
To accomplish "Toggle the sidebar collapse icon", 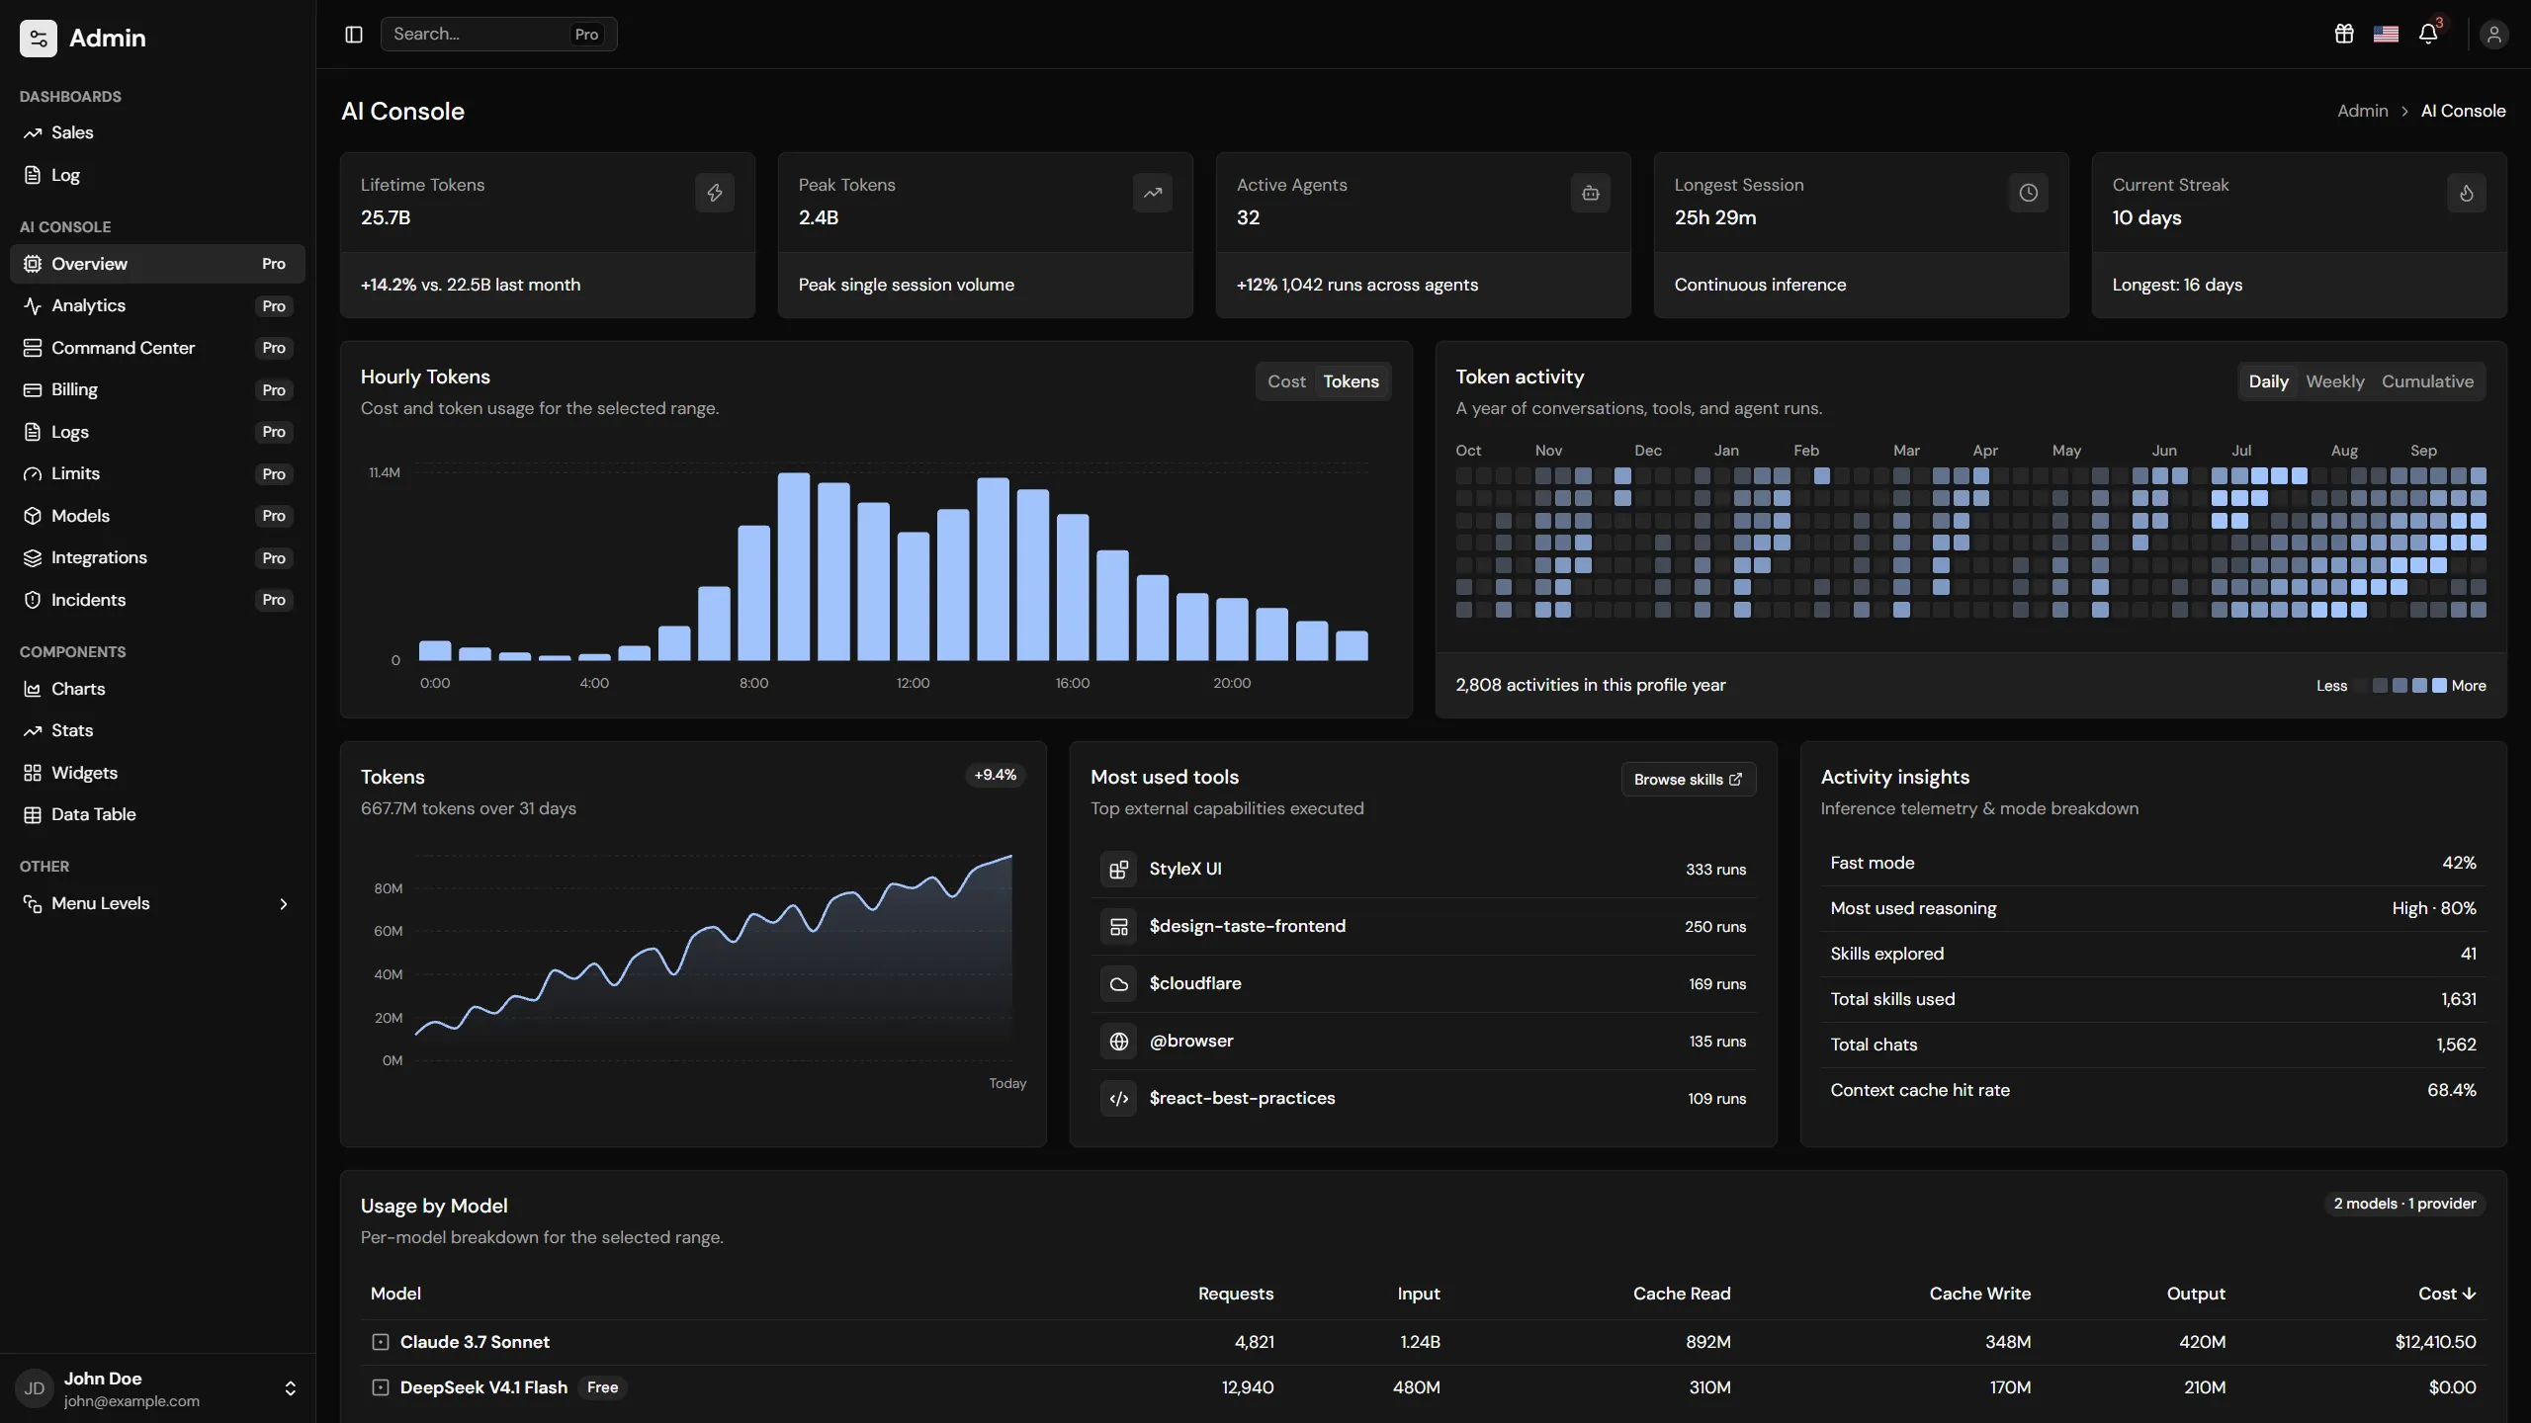I will click(x=354, y=35).
